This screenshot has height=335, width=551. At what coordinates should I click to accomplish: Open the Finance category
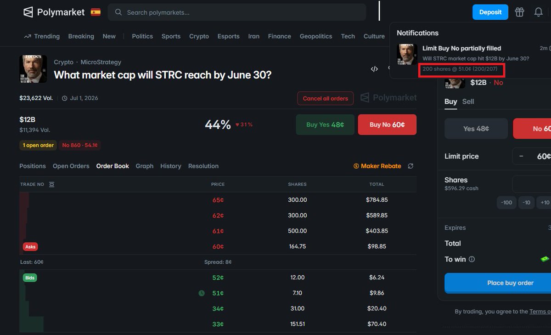click(x=280, y=36)
